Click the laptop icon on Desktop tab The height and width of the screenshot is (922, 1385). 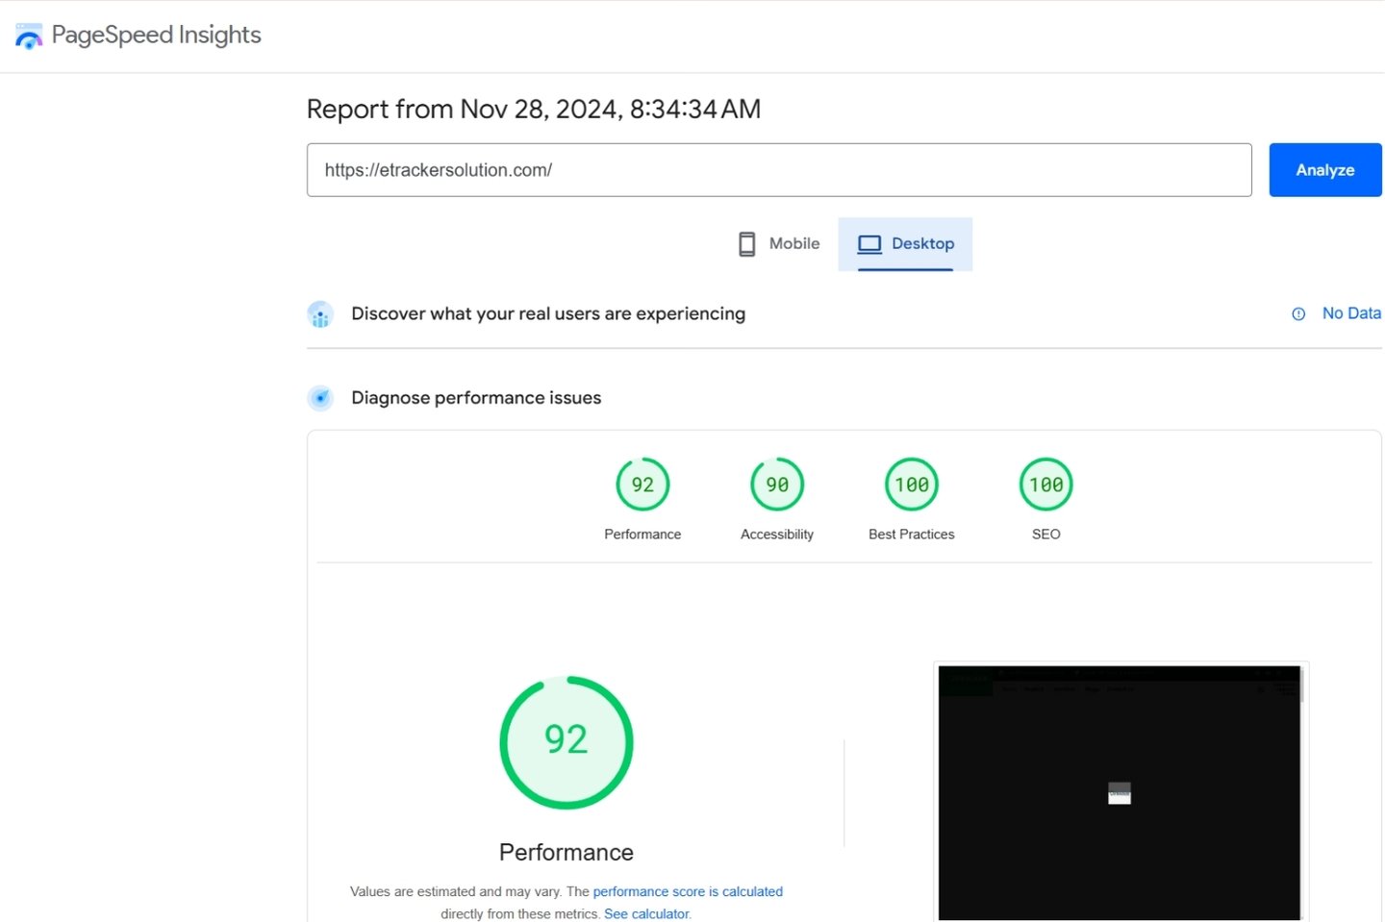click(869, 244)
